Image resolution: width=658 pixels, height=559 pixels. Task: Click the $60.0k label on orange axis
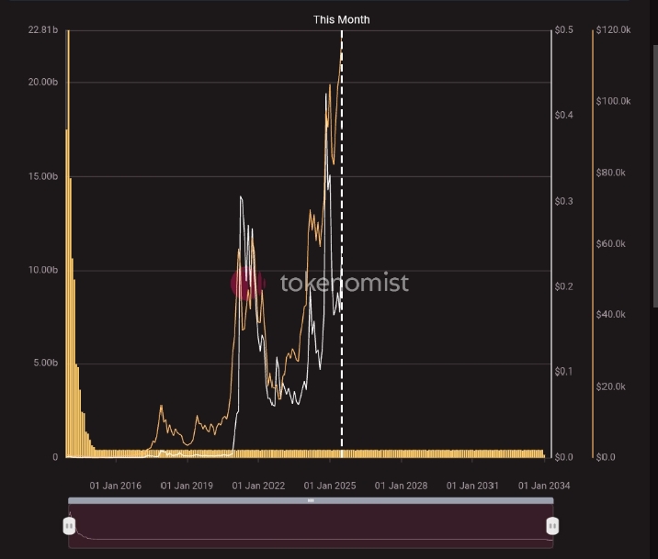click(x=611, y=244)
